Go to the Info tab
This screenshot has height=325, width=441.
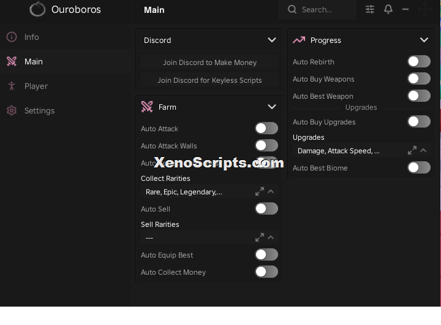(x=66, y=37)
